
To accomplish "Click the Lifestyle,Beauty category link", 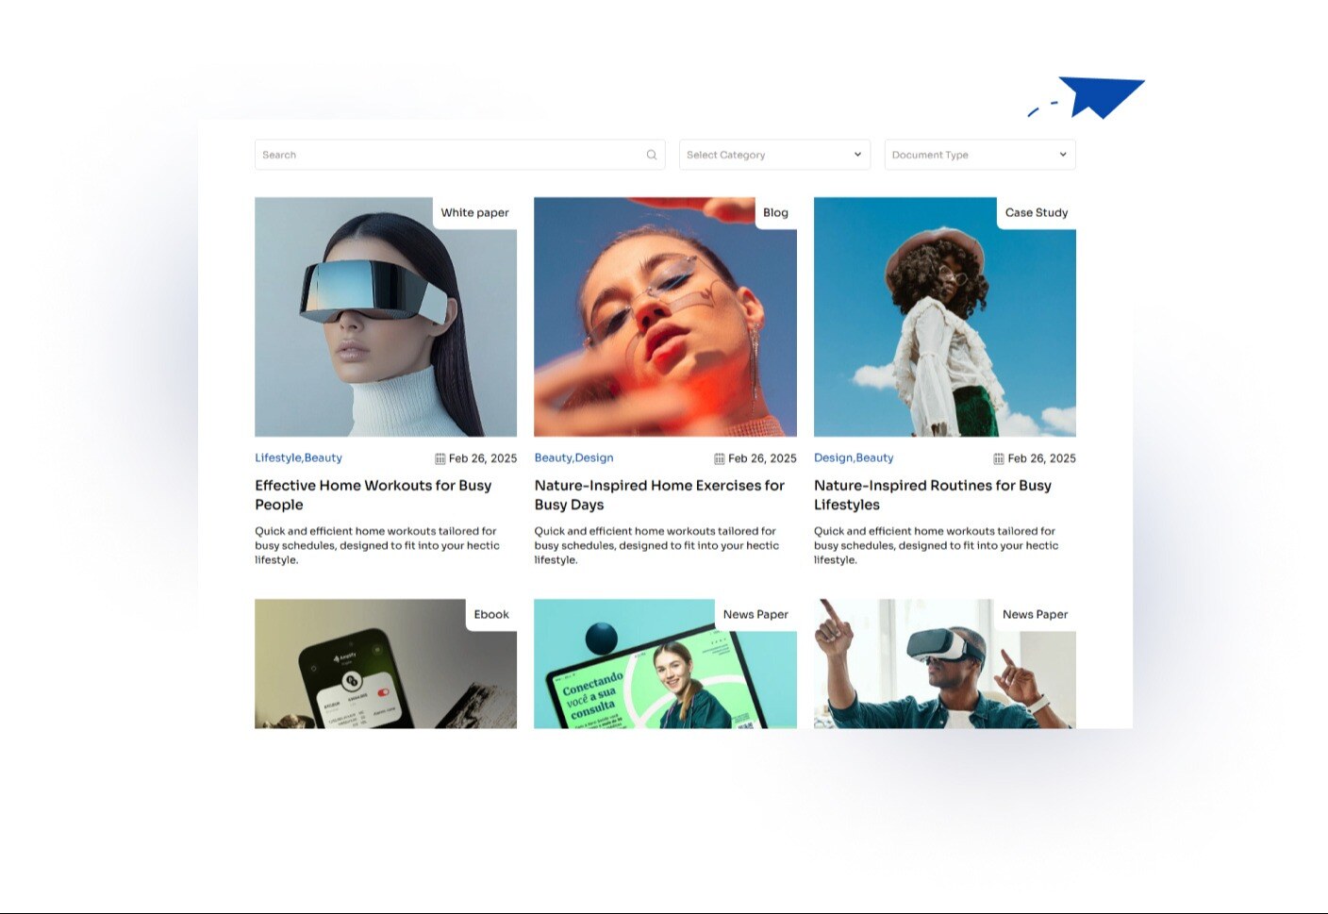I will click(297, 457).
